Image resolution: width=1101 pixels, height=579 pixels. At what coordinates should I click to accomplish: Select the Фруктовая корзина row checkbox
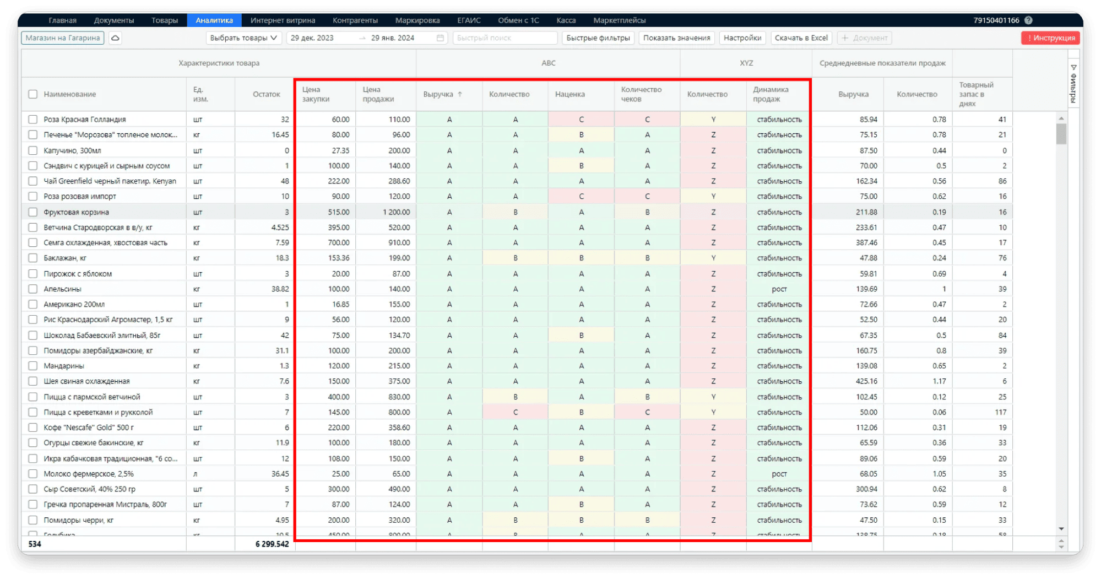33,212
